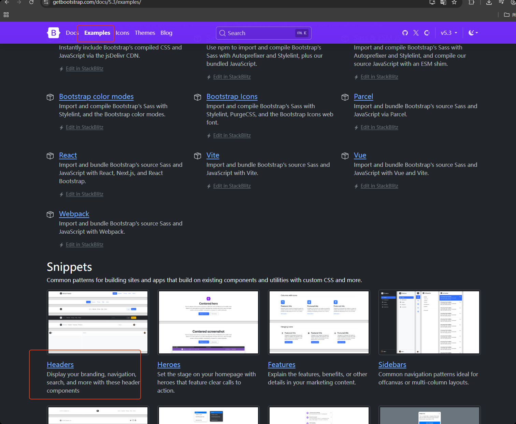516x424 pixels.
Task: Focus the browser address bar URL
Action: tap(97, 2)
